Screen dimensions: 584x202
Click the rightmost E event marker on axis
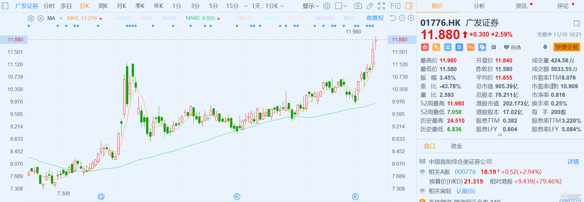click(x=355, y=197)
